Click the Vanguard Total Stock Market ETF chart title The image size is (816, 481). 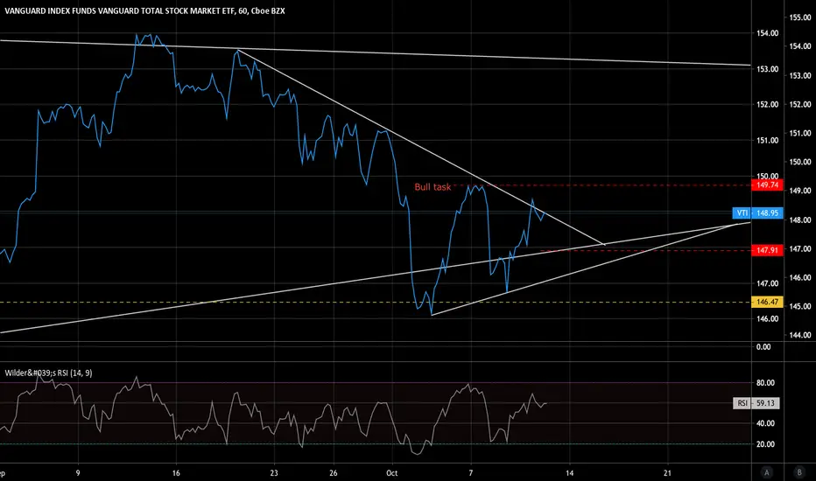[x=144, y=10]
